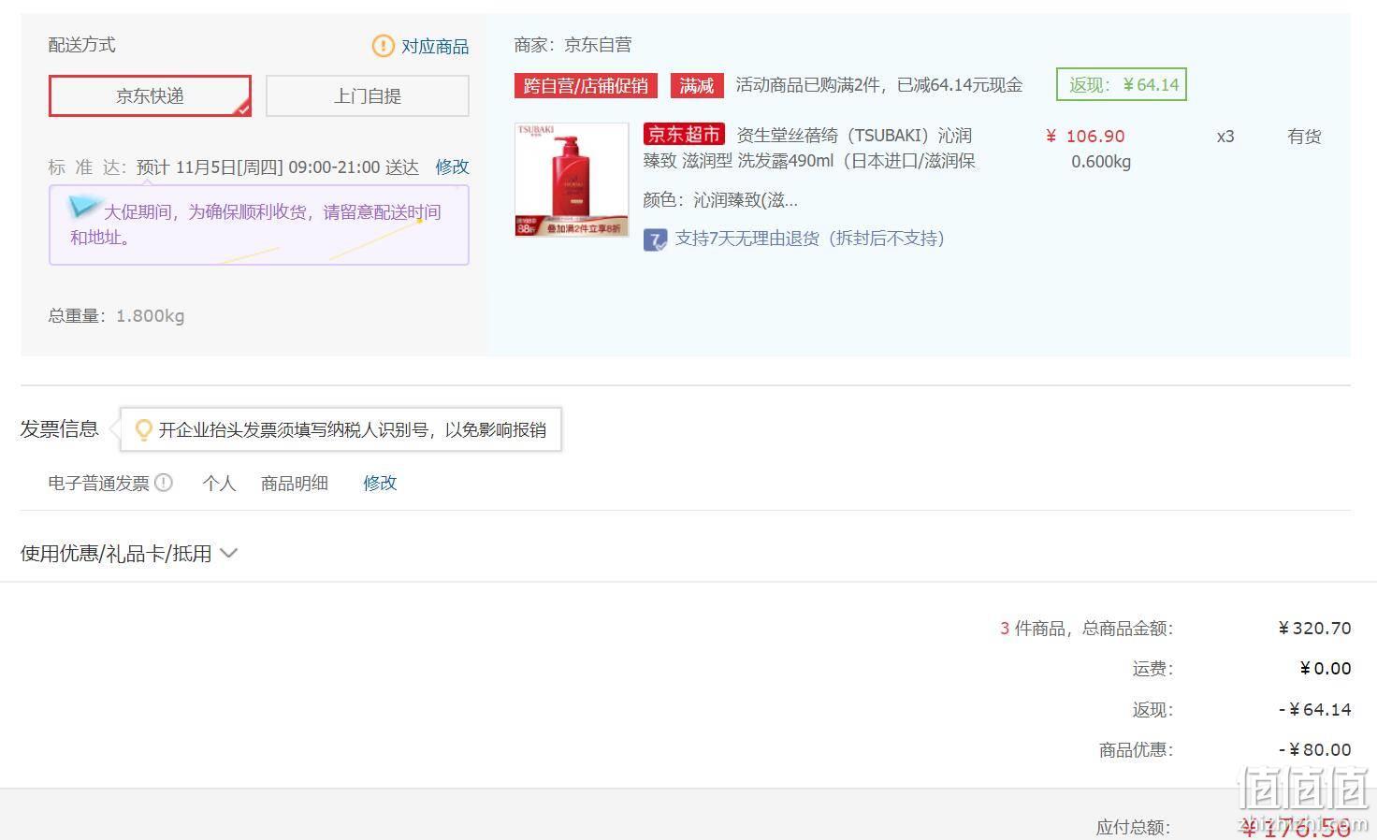This screenshot has height=840, width=1377.
Task: Click the 大促期间 delivery notice box
Action: tap(259, 225)
